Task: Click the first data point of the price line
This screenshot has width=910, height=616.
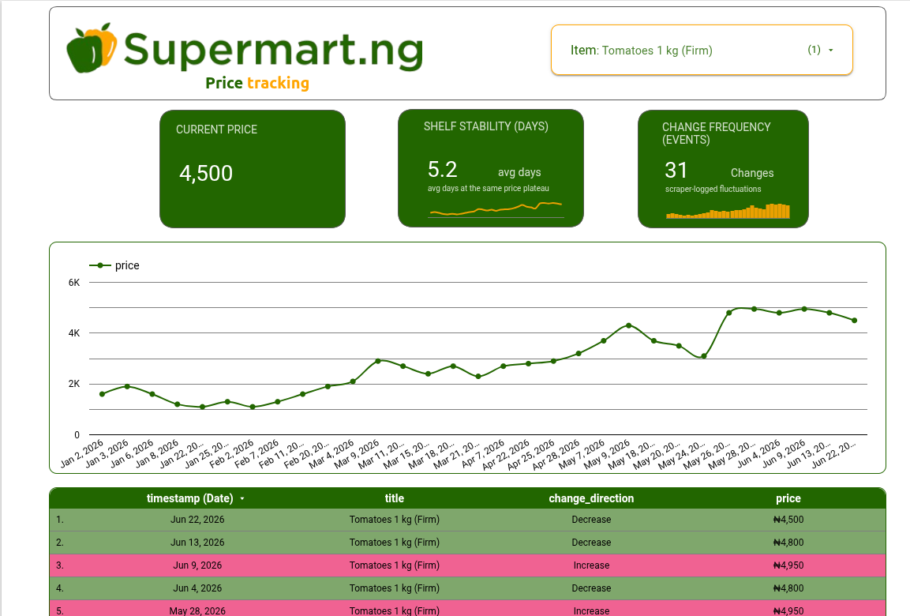Action: (102, 394)
